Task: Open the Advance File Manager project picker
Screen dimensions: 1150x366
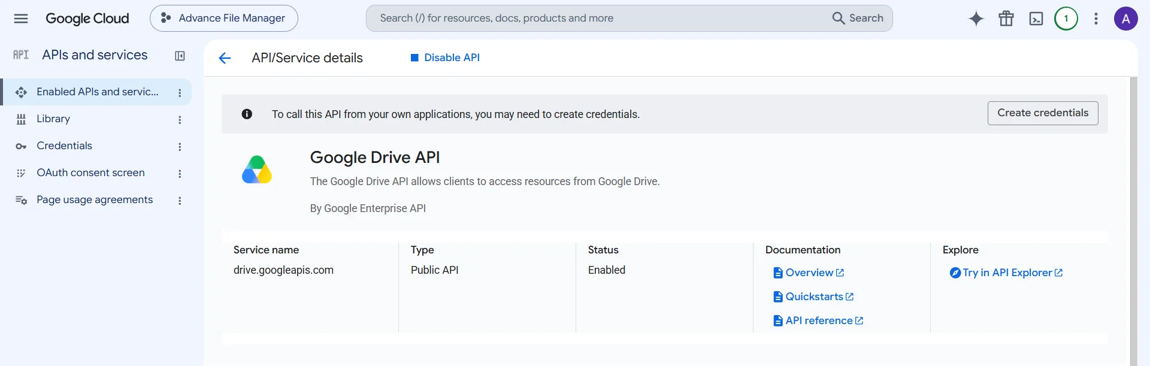Action: point(224,19)
